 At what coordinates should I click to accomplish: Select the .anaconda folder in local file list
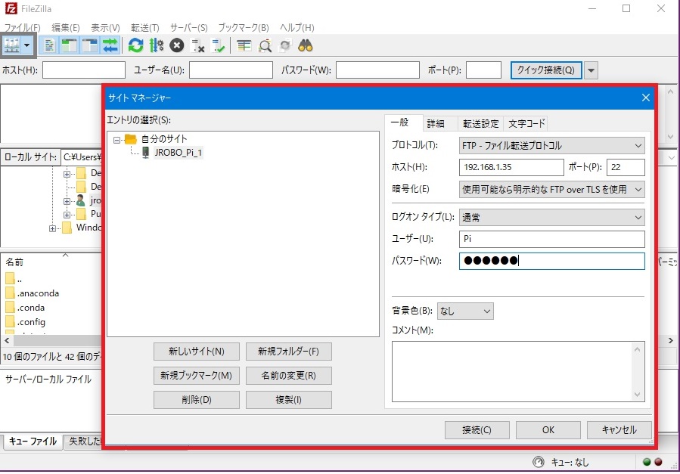[38, 293]
